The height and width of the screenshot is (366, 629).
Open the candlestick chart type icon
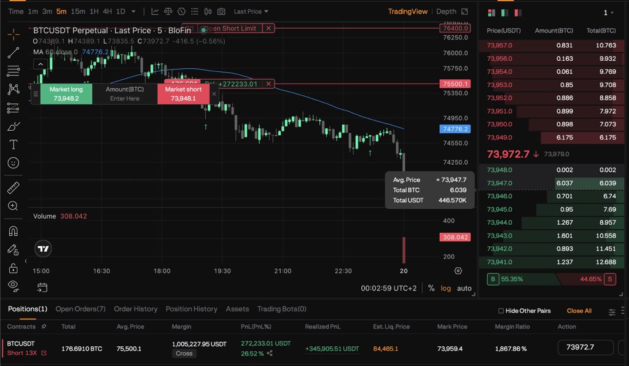208,12
